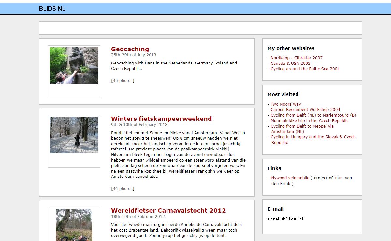This screenshot has width=391, height=241.
Task: Open Carbon Recumbent Workshop 2004 link
Action: click(305, 110)
